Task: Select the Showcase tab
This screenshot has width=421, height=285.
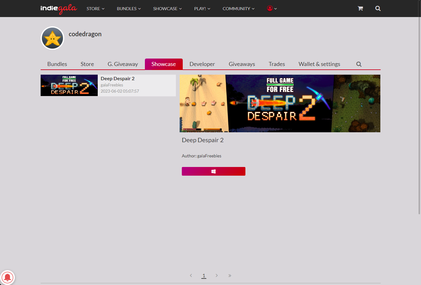Action: pos(163,64)
